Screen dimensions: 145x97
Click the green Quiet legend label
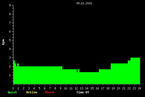tap(12, 92)
